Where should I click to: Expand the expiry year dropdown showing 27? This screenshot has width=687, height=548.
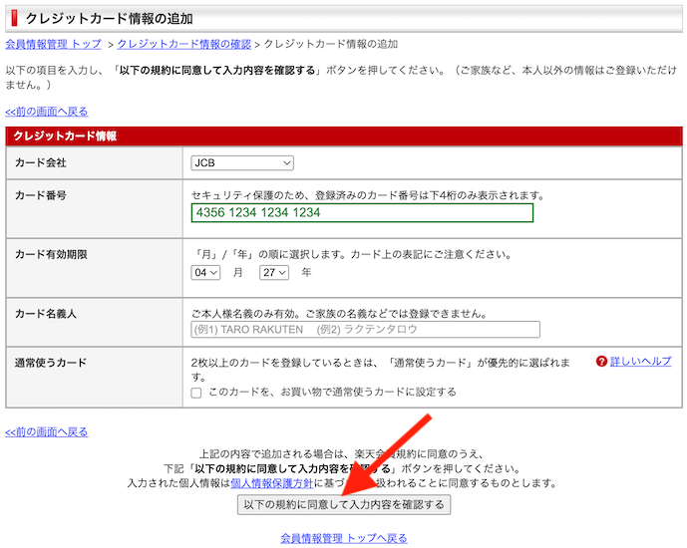point(273,272)
